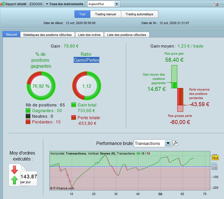Click the green Gagnantes legend square
The image size is (224, 199).
(x=28, y=111)
